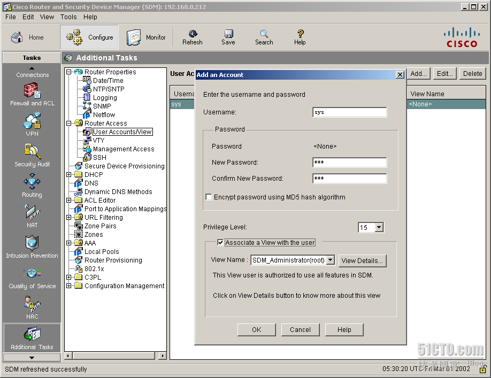This screenshot has height=378, width=491.
Task: Select SSH tree node
Action: [x=99, y=157]
